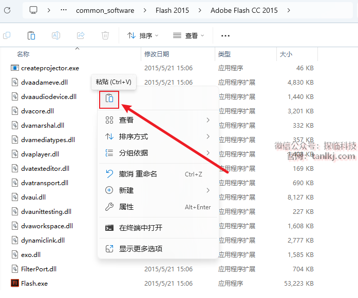
Task: Click the dvaadameve.dll file icon
Action: (x=15, y=82)
